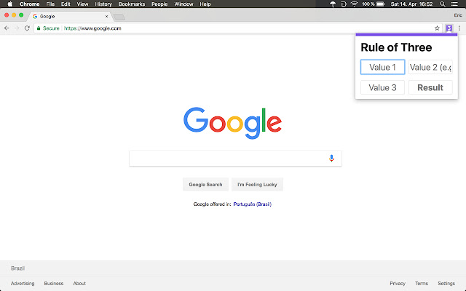
Task: Open Spotlight search in menu bar
Action: 443,4
